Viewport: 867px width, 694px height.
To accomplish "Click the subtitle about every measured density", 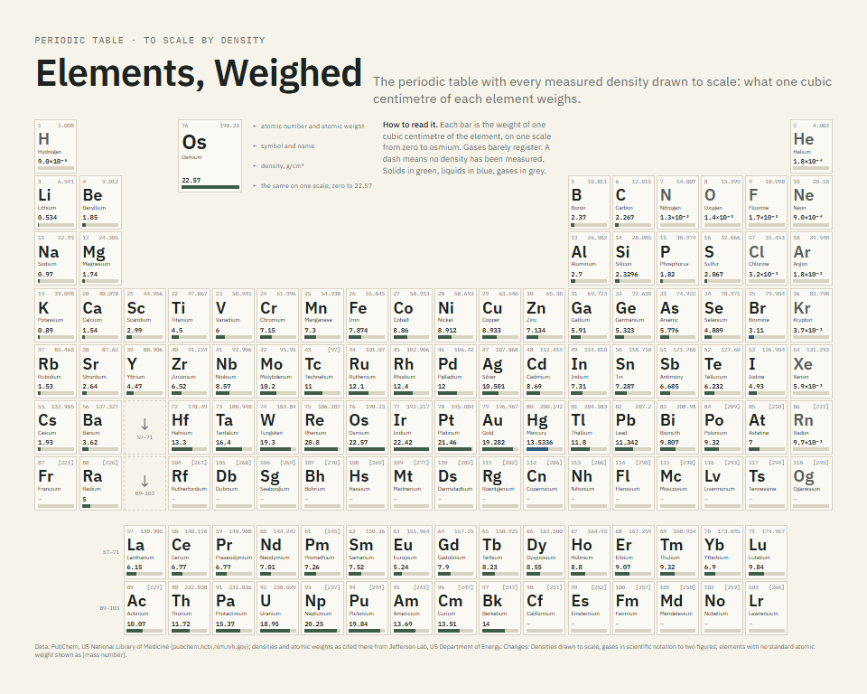I will tap(602, 90).
